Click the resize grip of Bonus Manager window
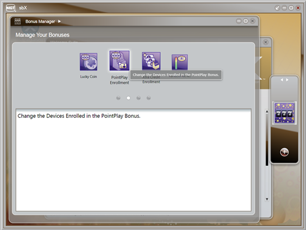The width and height of the screenshot is (306, 230). 256,219
